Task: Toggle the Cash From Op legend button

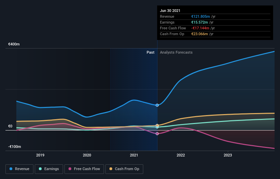Action: coord(124,169)
